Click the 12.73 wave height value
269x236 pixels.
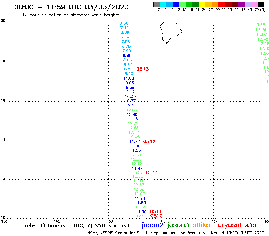tap(138, 176)
